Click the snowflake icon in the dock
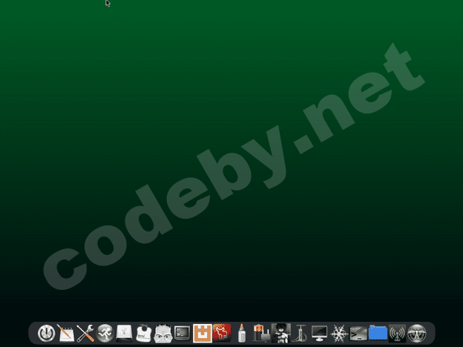 coord(339,334)
